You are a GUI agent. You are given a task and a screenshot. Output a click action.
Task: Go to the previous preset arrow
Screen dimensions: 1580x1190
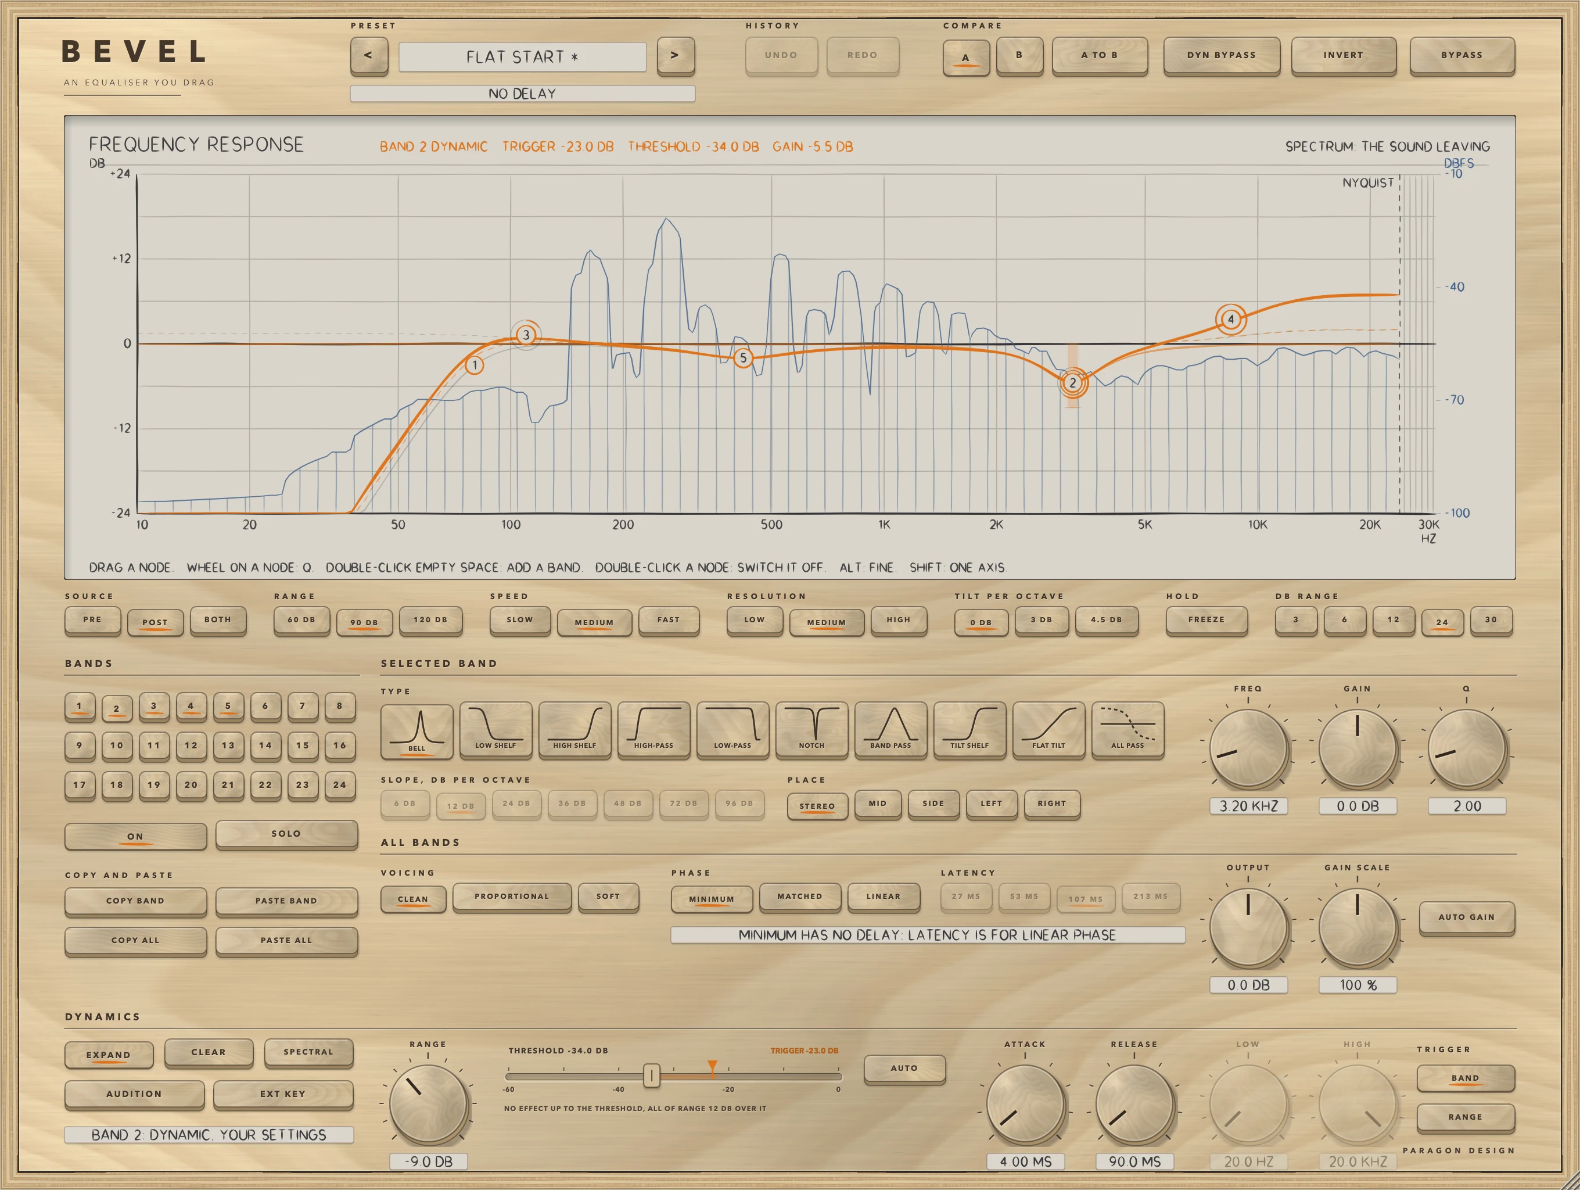[x=369, y=56]
